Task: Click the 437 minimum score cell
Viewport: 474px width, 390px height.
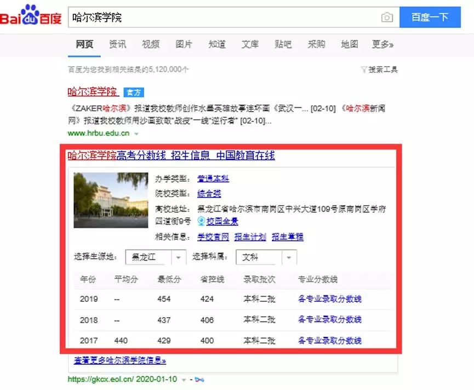Action: pyautogui.click(x=164, y=319)
